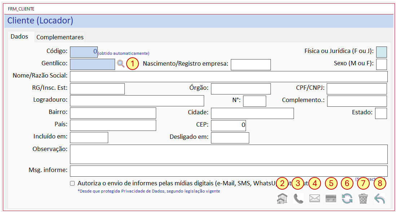Click the back arrow icon

point(379,199)
